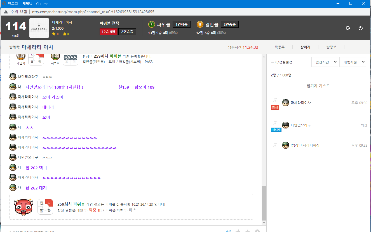This screenshot has width=371, height=232.
Task: Click the 2연승중 badge under 파워볼 전적
Action: [x=127, y=32]
